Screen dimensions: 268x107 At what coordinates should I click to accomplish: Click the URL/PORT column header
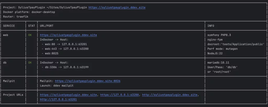(x=47, y=26)
